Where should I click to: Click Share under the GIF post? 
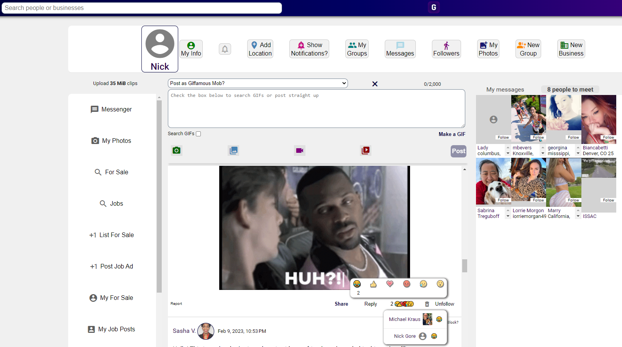[341, 304]
